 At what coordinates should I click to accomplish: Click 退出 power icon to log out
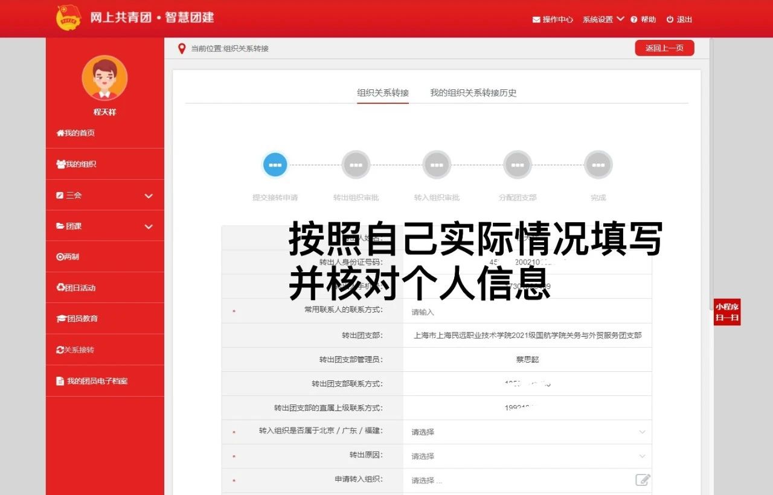[670, 19]
